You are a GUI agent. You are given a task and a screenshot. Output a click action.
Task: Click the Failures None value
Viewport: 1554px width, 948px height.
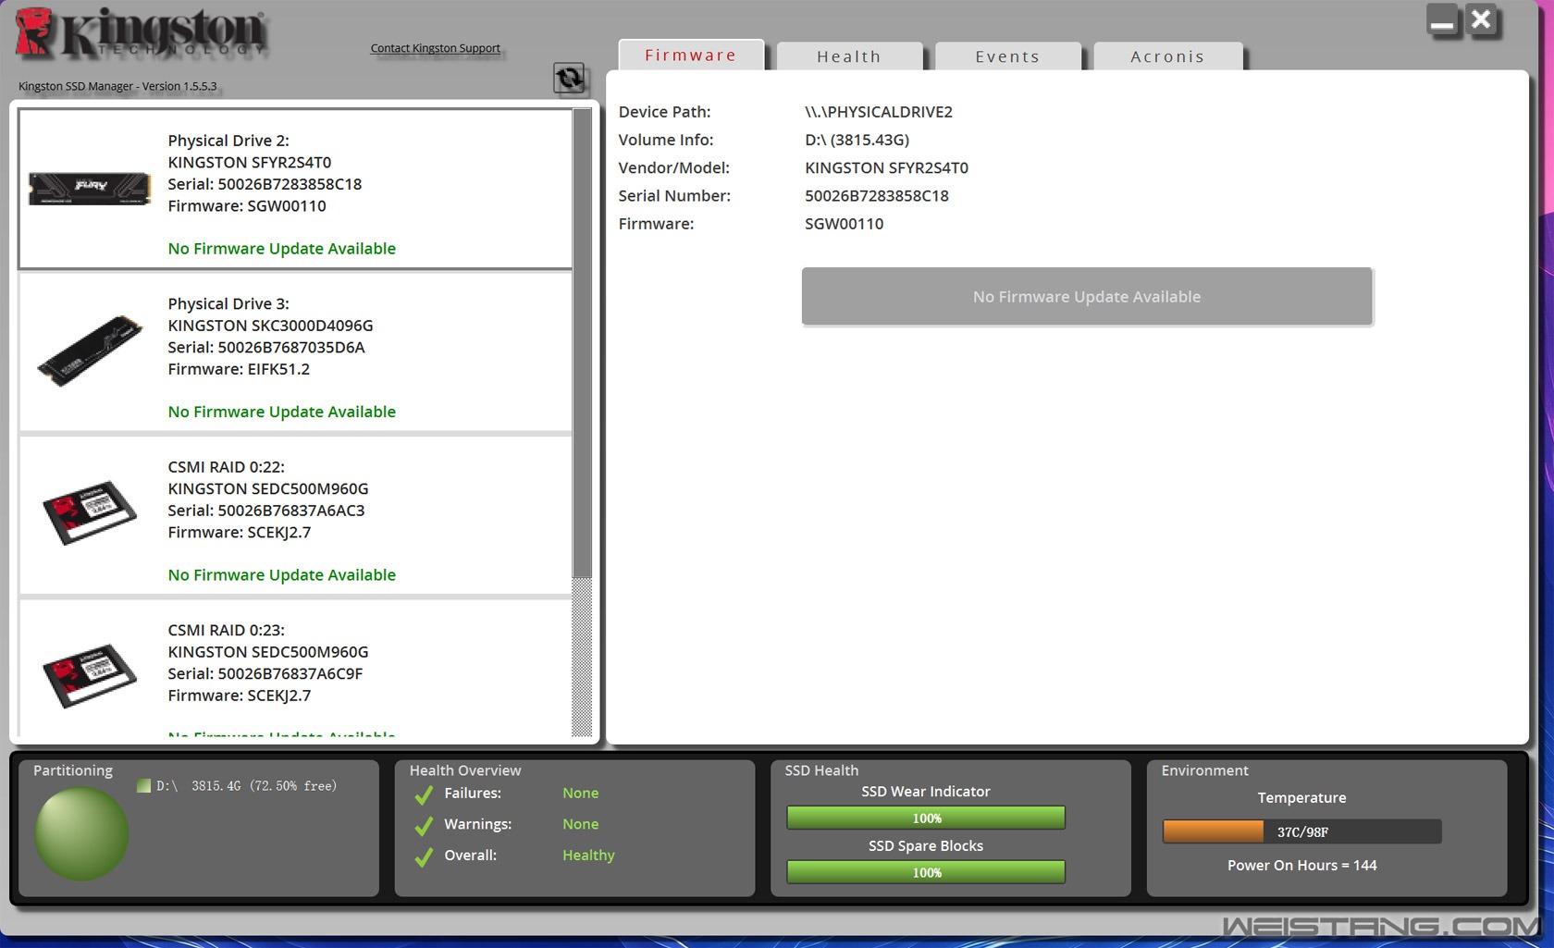pos(581,794)
